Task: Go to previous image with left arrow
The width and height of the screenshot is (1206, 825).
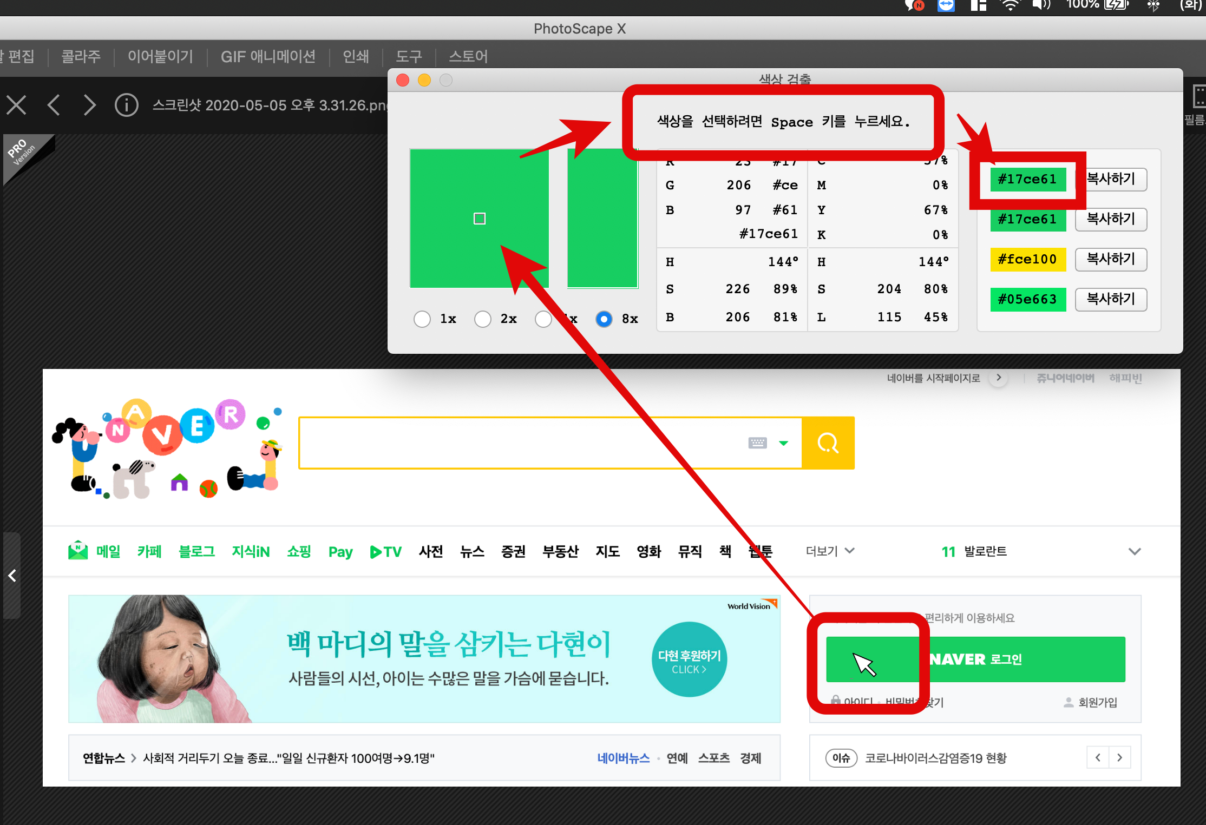Action: tap(54, 105)
